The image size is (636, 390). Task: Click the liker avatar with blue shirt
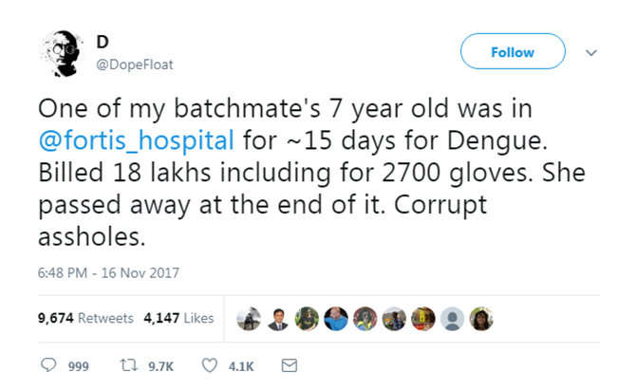click(336, 319)
